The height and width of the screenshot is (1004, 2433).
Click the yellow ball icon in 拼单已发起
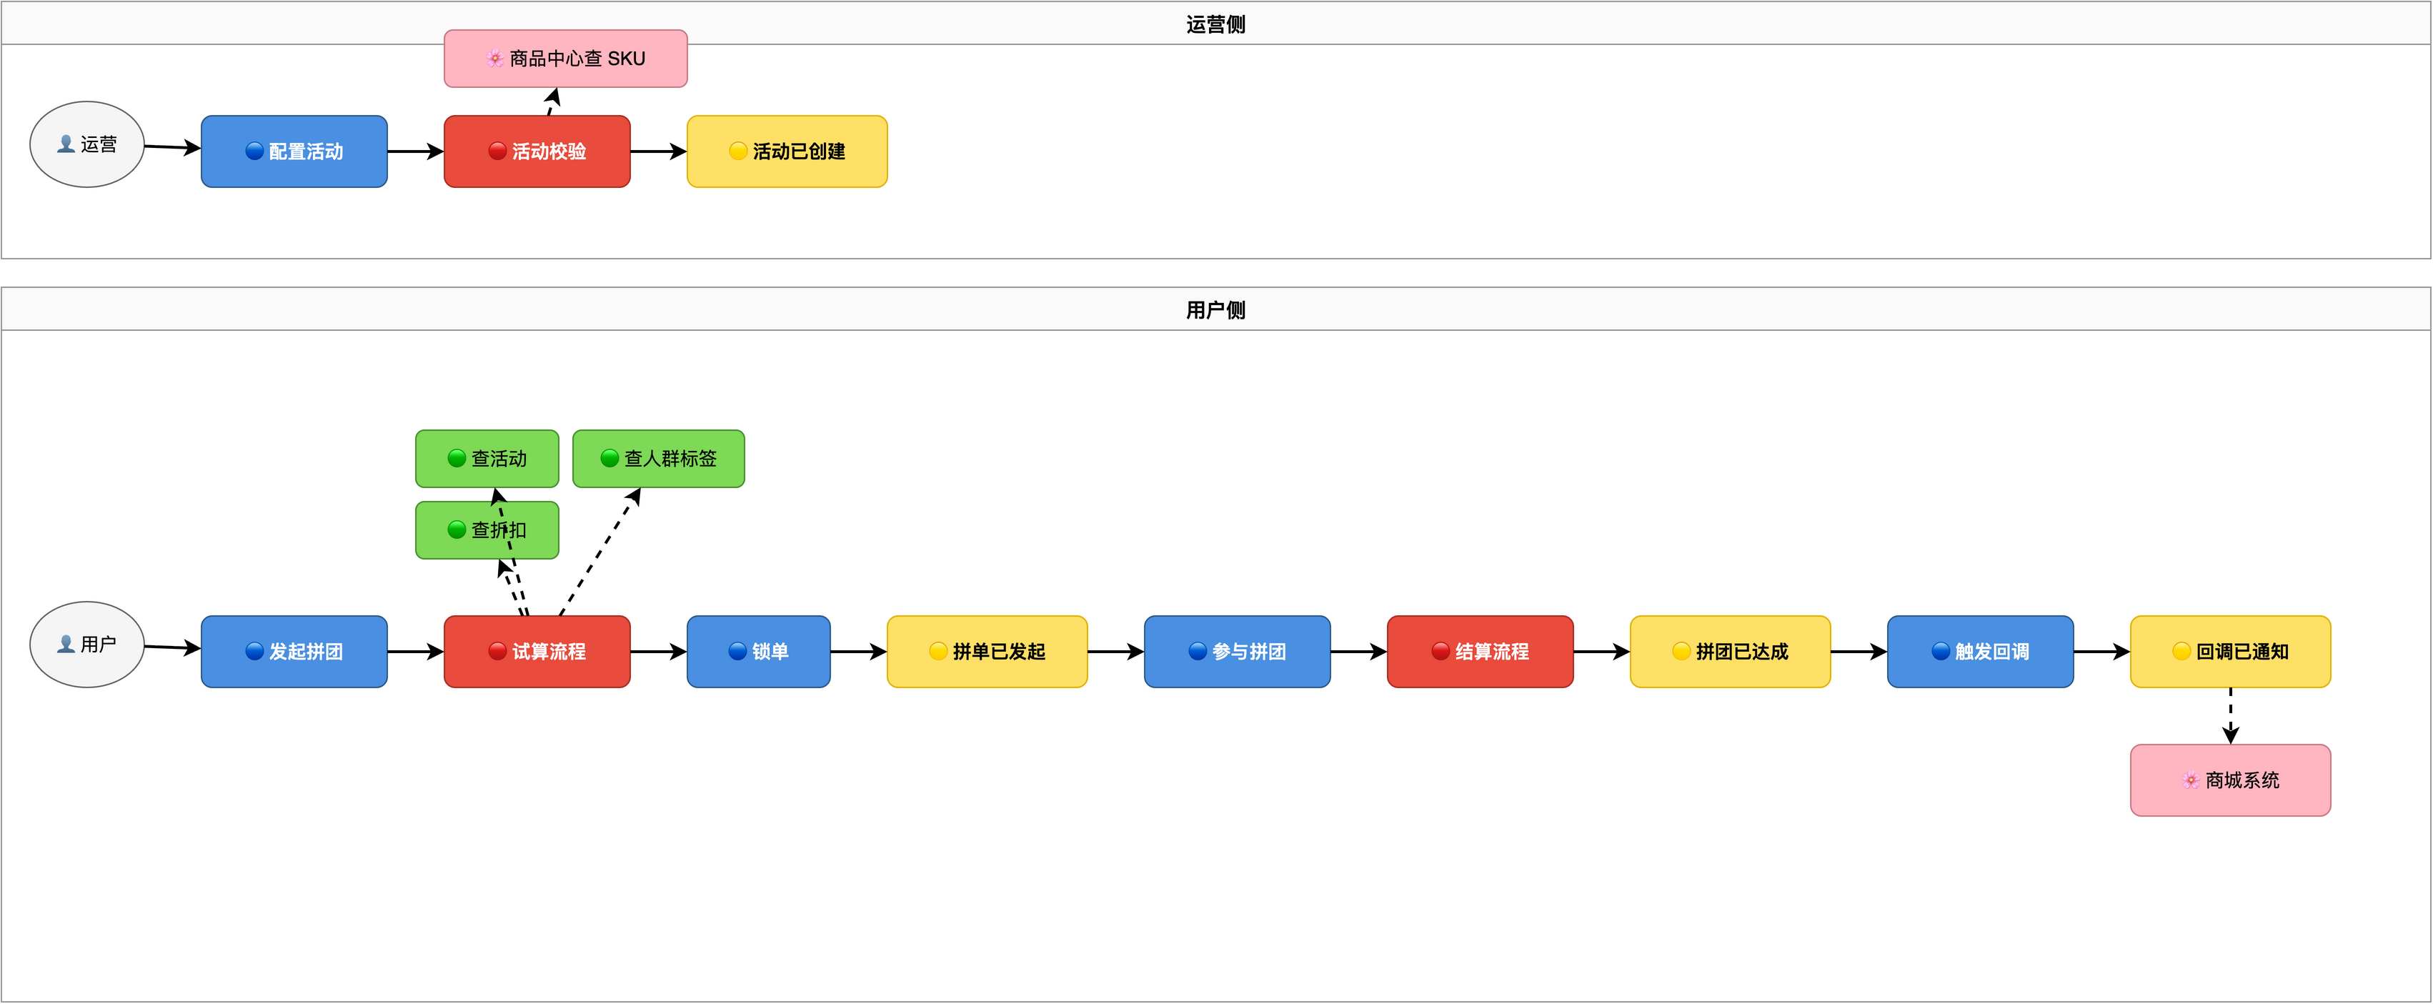(x=938, y=652)
